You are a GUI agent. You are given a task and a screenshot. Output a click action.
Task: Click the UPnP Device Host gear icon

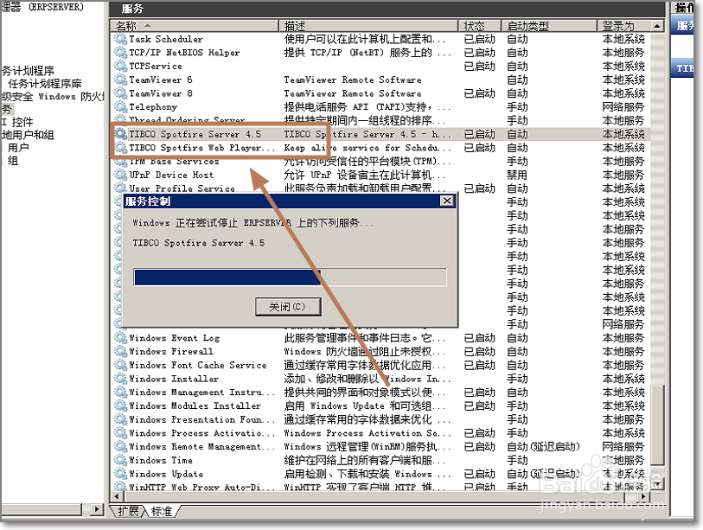point(120,175)
